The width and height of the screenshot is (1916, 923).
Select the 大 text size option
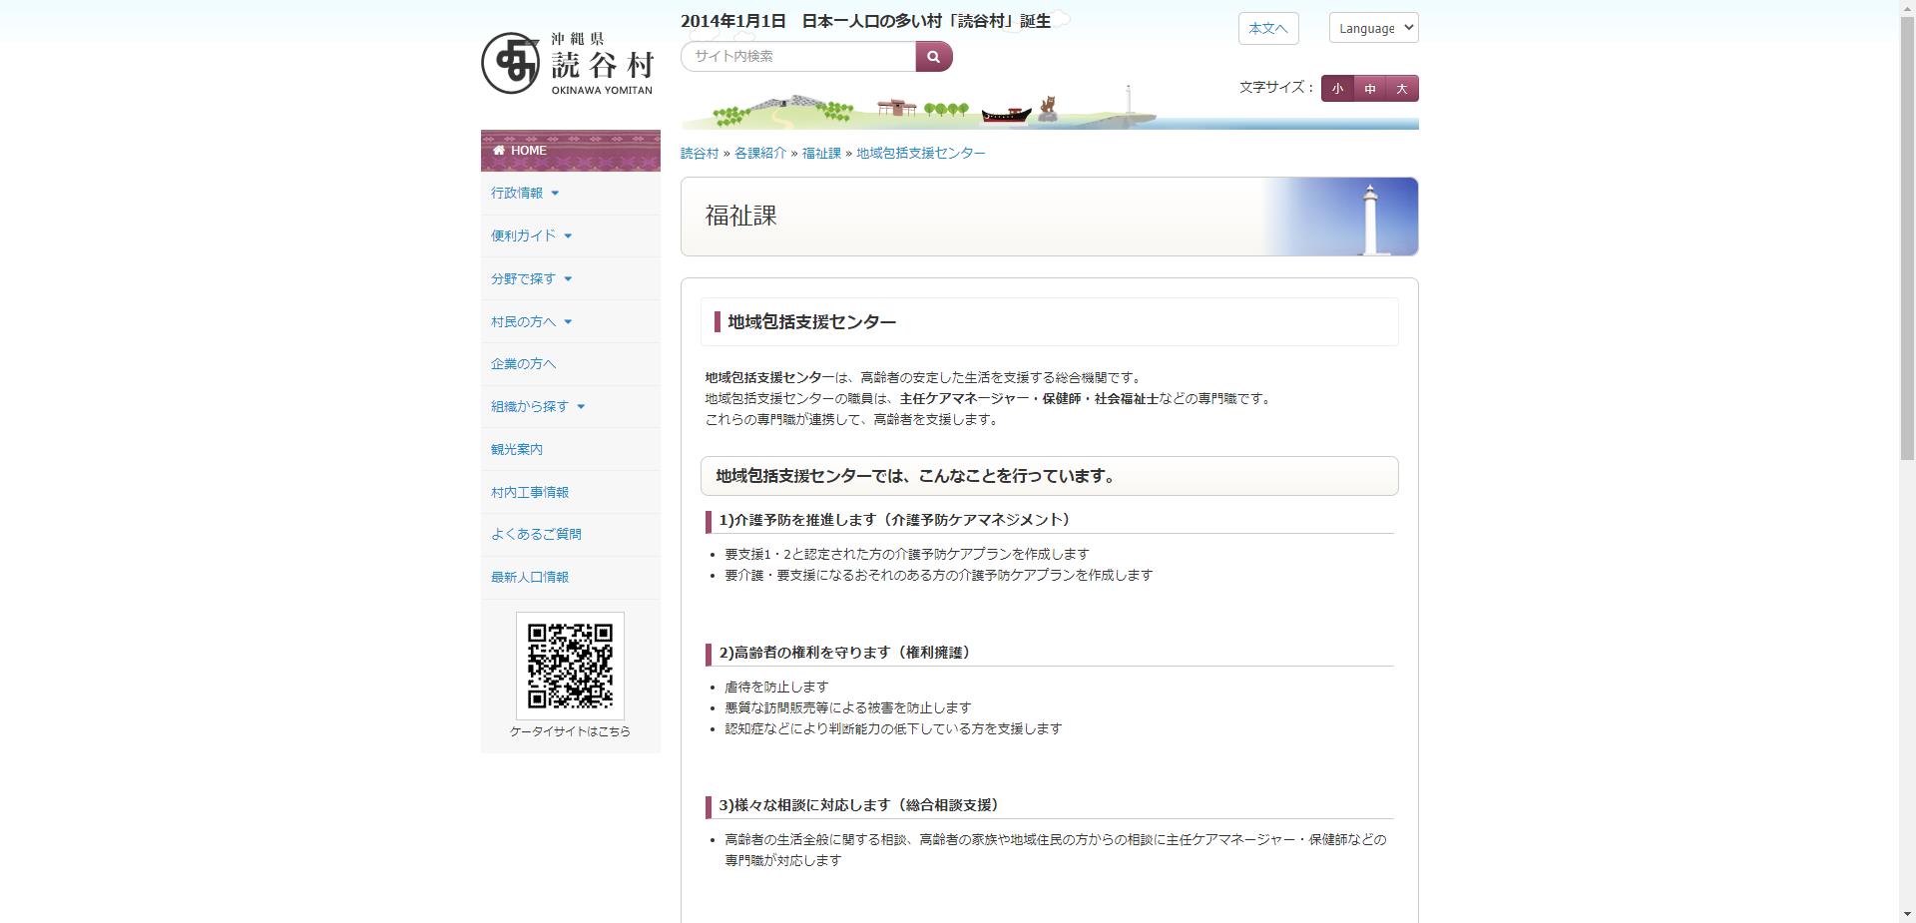pyautogui.click(x=1403, y=88)
